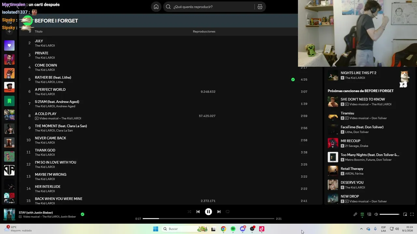Open the miniplayer icon in player bar
The image size is (417, 234).
[405, 214]
